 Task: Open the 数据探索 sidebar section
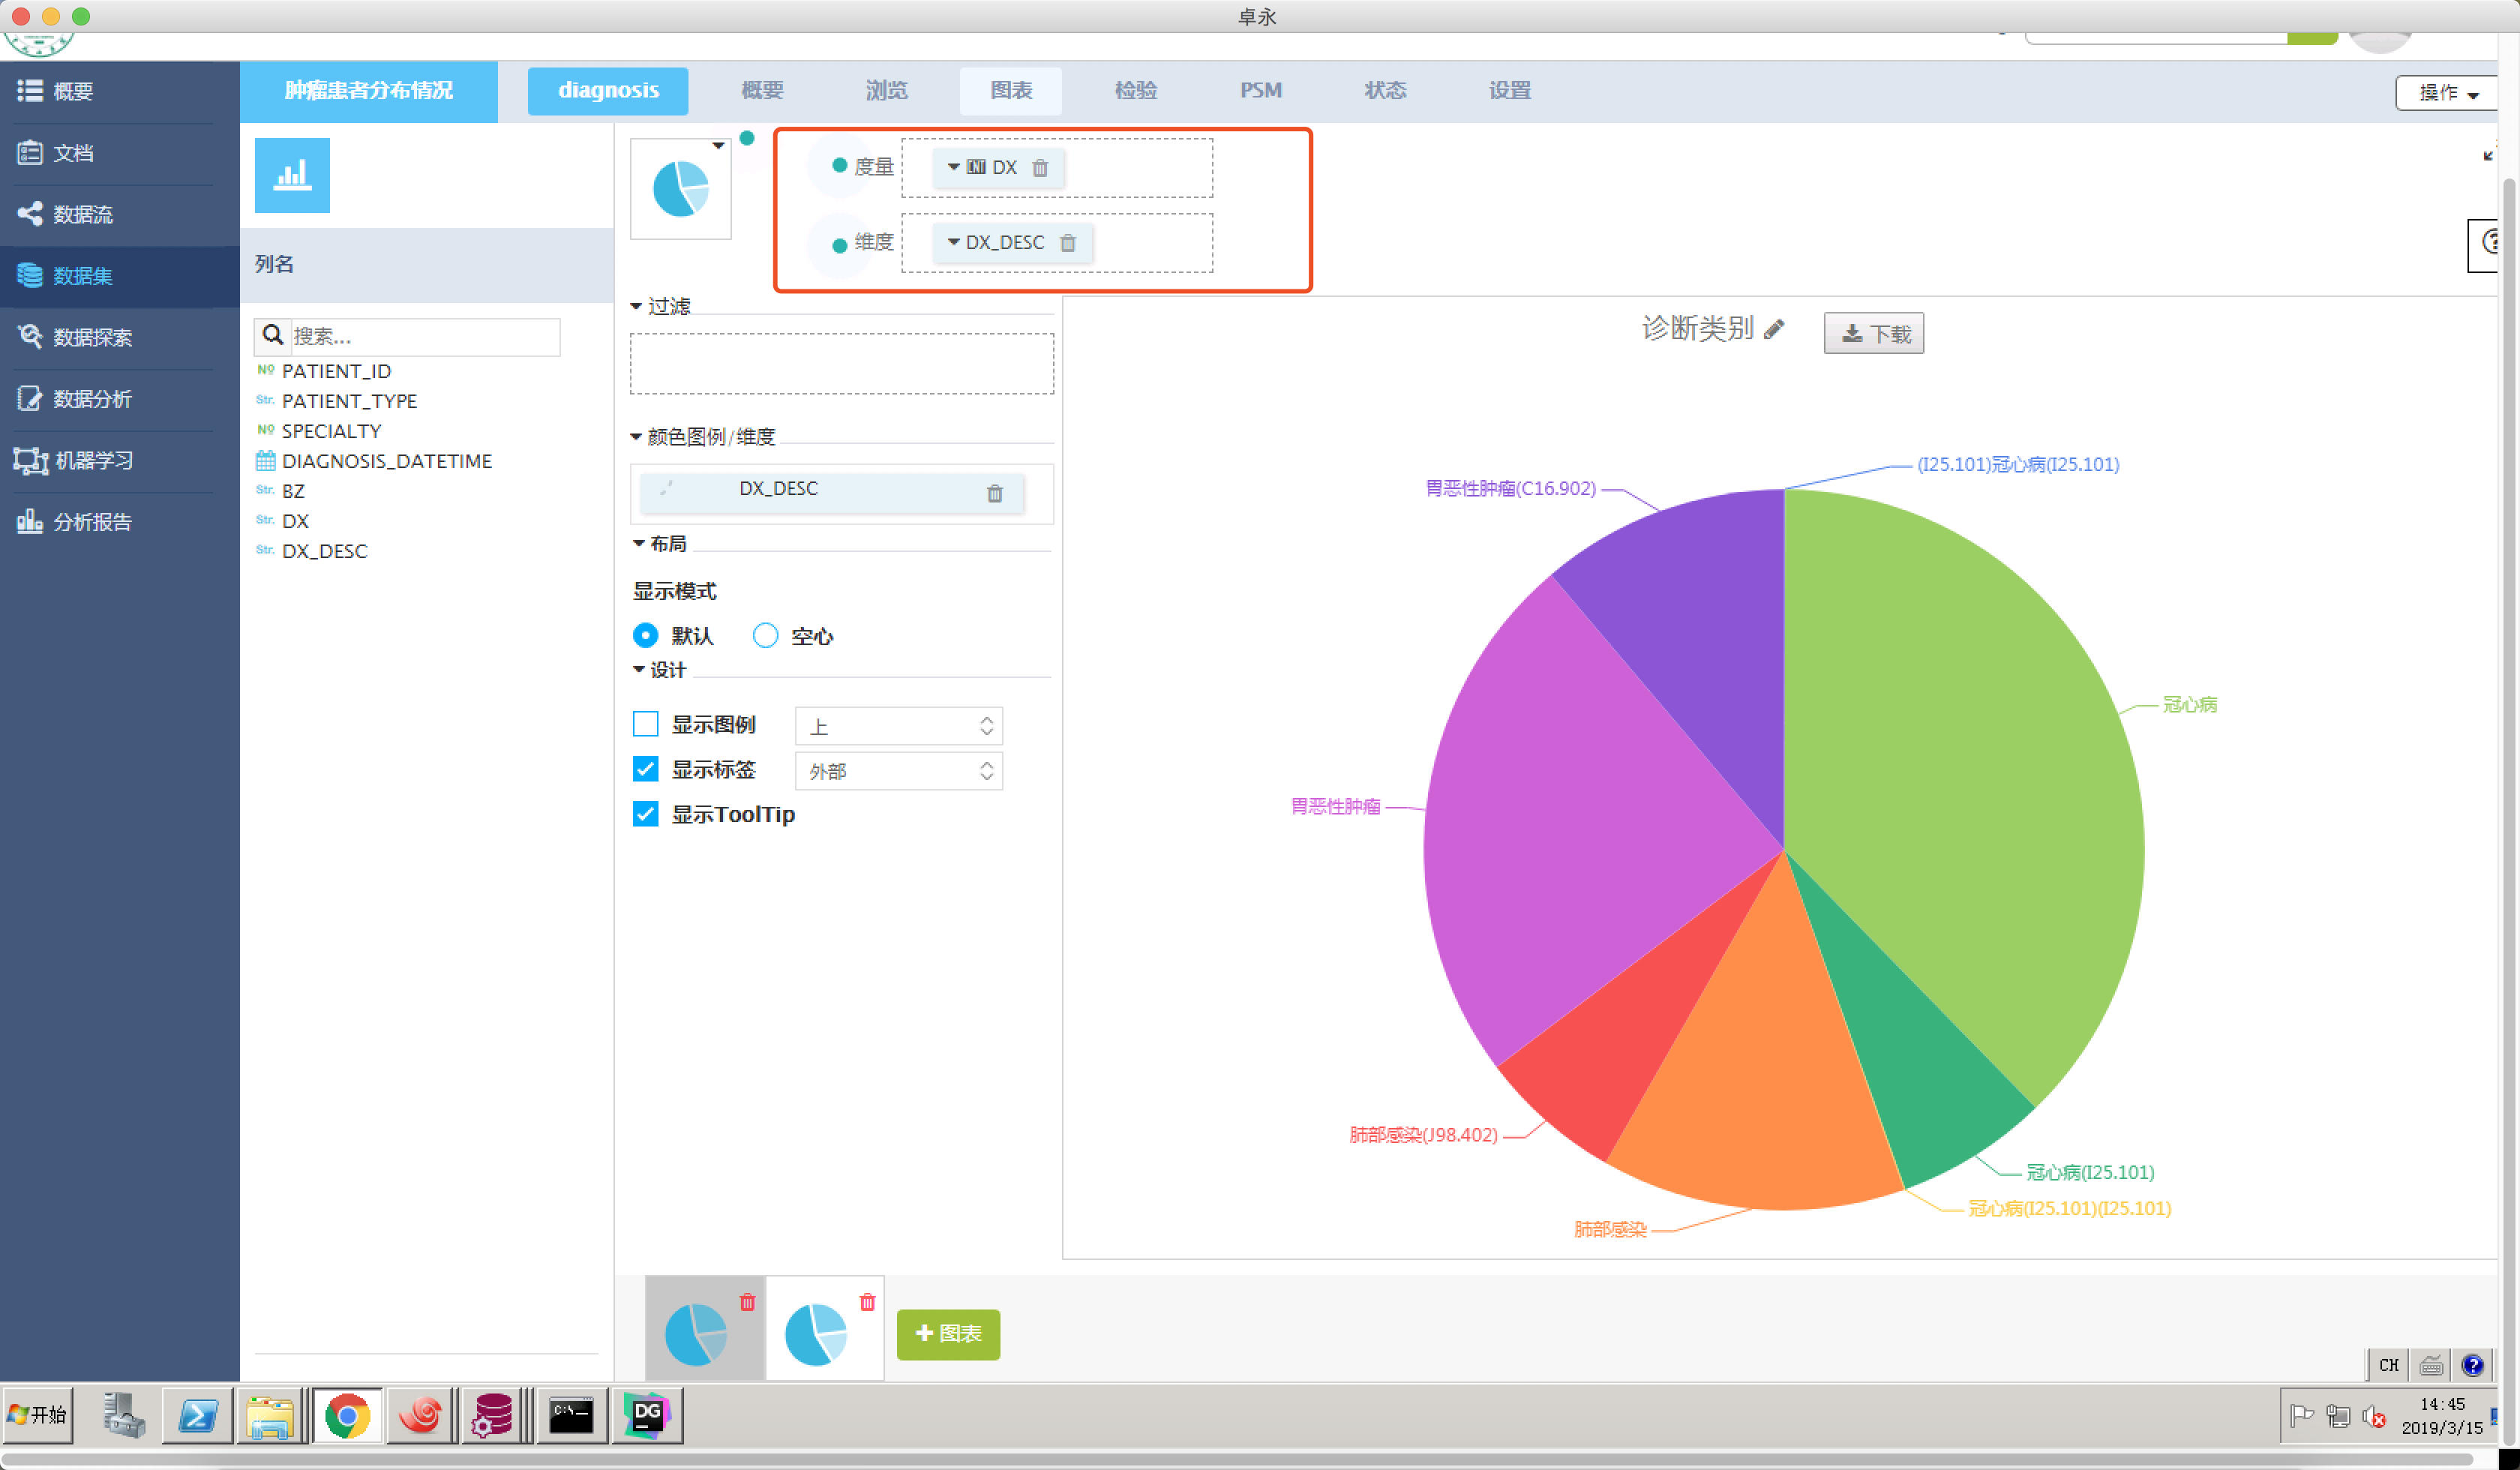click(92, 337)
